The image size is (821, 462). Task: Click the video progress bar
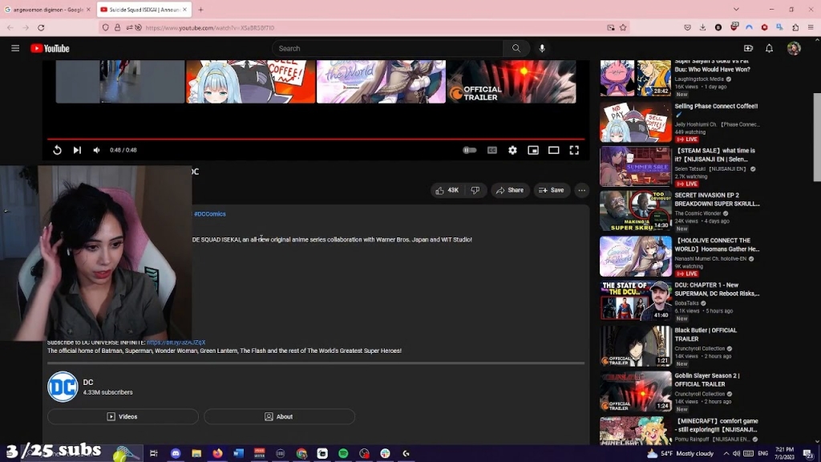click(x=316, y=139)
